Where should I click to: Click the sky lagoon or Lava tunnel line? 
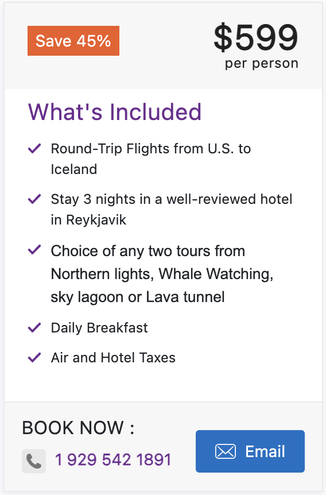pyautogui.click(x=138, y=297)
